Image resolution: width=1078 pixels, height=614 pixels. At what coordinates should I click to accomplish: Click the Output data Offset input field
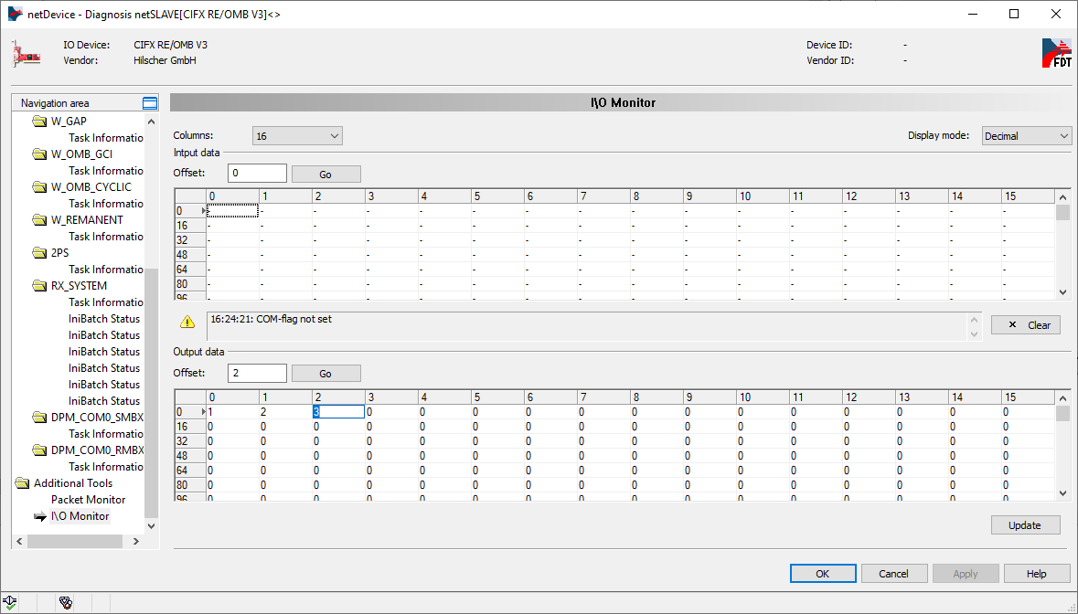tap(257, 373)
